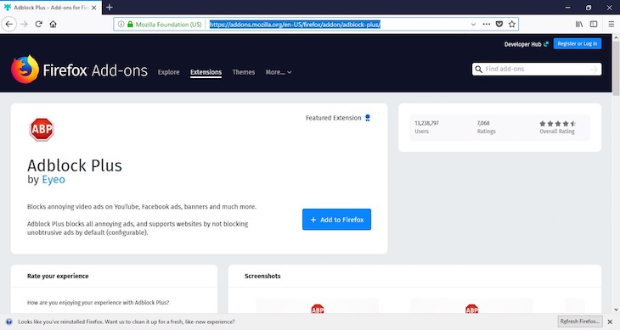
Task: Click the green padlock security icon
Action: (x=130, y=24)
